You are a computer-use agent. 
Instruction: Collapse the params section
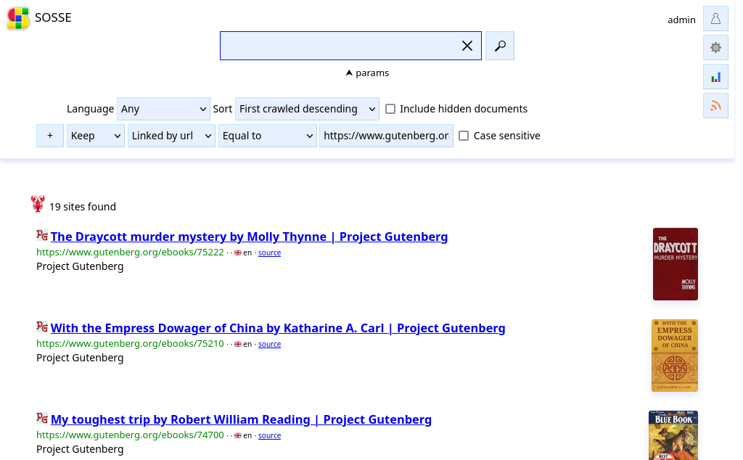[367, 73]
